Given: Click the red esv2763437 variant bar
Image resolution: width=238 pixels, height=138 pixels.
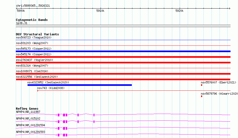Looking at the screenshot, I should click(x=123, y=63).
